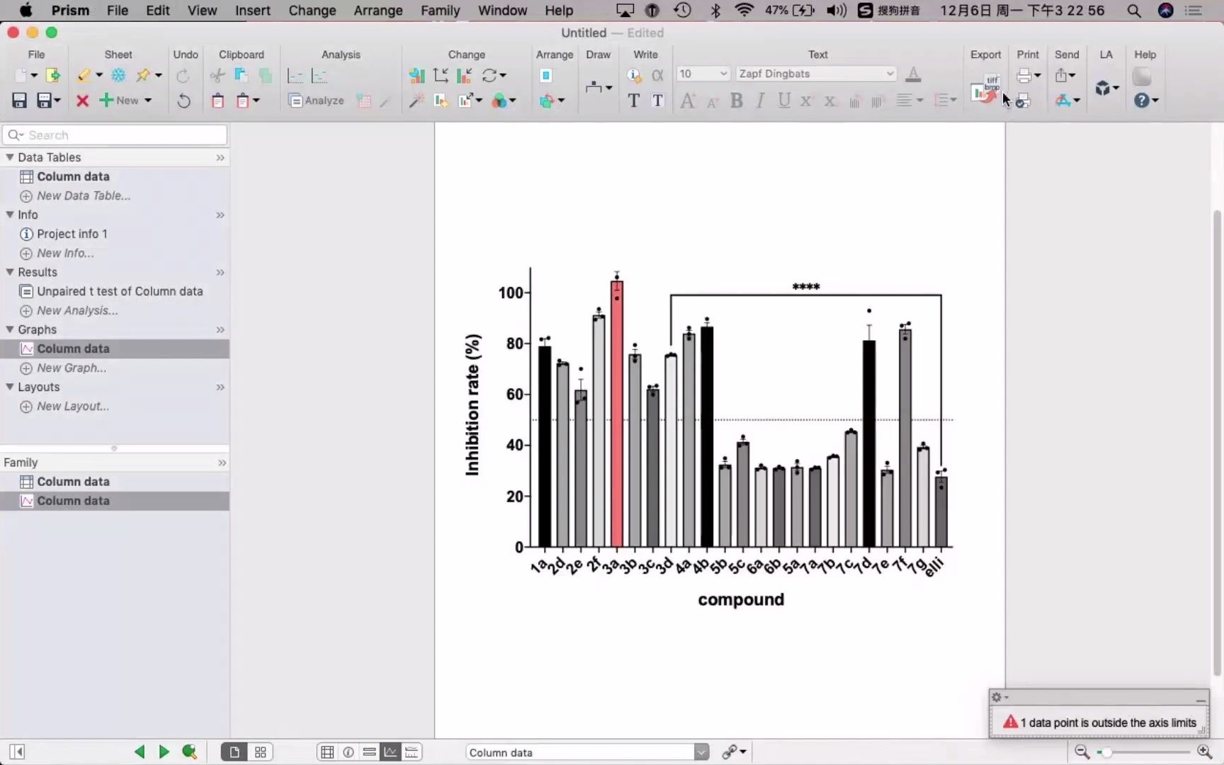Collapse the Data Tables section

(10, 157)
